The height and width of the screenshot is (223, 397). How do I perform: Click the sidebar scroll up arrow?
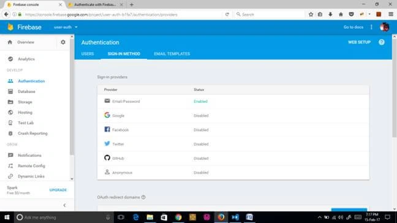(72, 37)
